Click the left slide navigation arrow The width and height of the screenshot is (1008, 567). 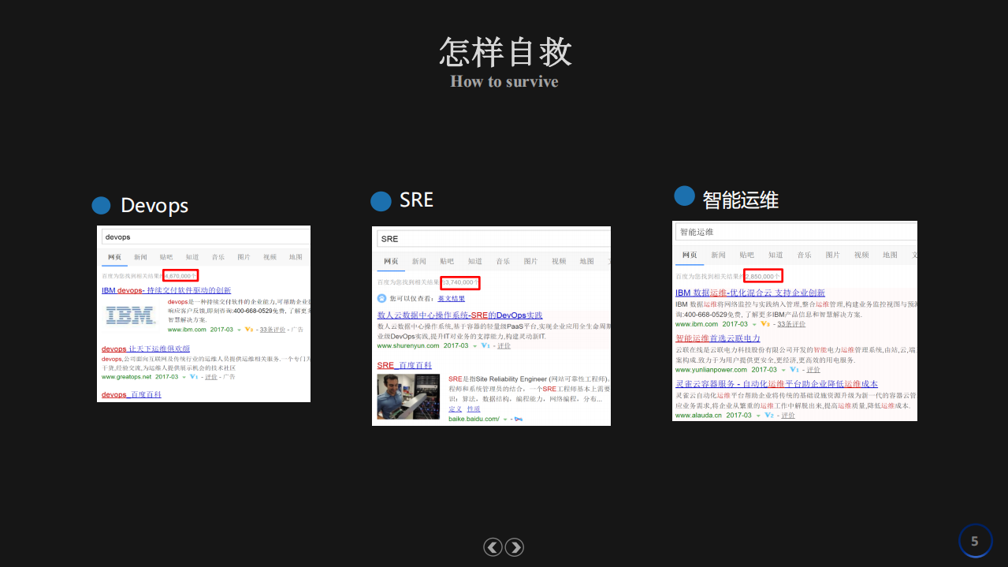pyautogui.click(x=493, y=546)
